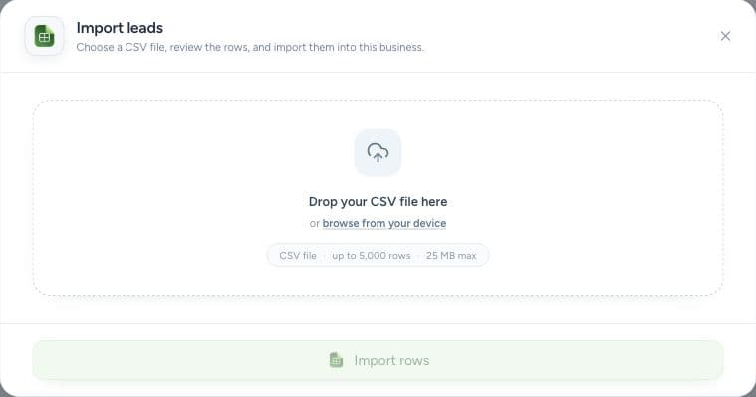Click the green spreadsheet icon beside Import leads

point(44,36)
